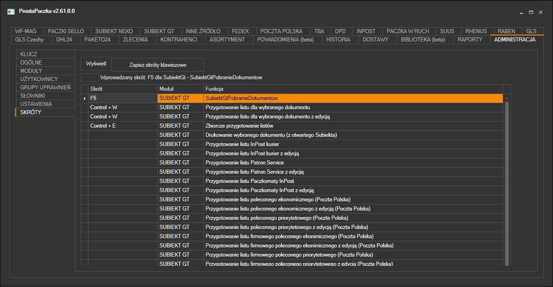Image resolution: width=553 pixels, height=287 pixels.
Task: Select 'Zbiorcze przygotowanie listów' row
Action: [353, 126]
